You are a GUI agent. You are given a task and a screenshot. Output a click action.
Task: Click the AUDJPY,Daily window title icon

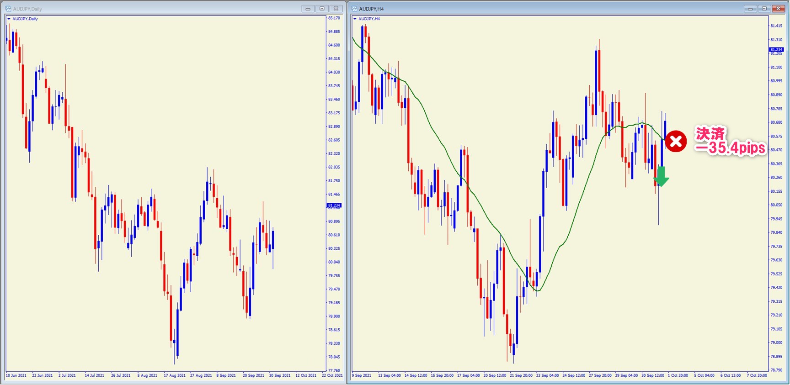[8, 9]
